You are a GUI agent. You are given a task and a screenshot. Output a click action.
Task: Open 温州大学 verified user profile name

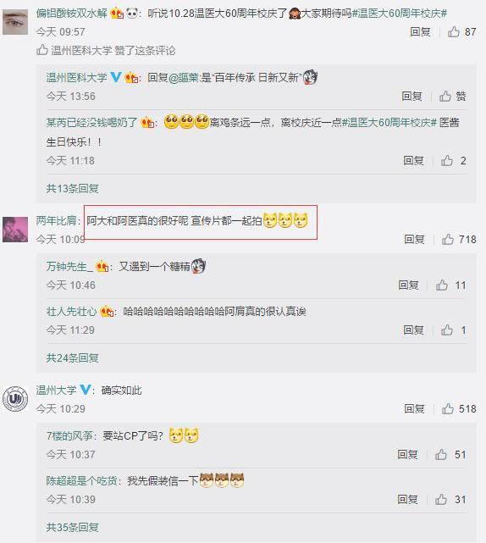(x=56, y=391)
